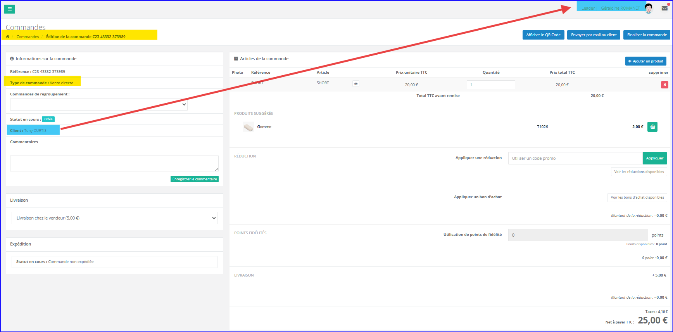Viewport: 673px width, 332px height.
Task: Click the home icon in breadcrumb
Action: [7, 37]
